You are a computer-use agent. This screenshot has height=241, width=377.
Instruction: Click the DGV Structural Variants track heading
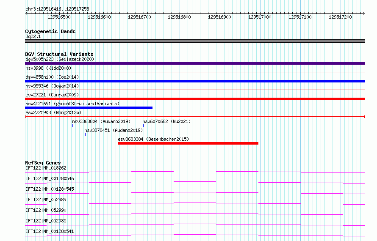click(x=59, y=54)
